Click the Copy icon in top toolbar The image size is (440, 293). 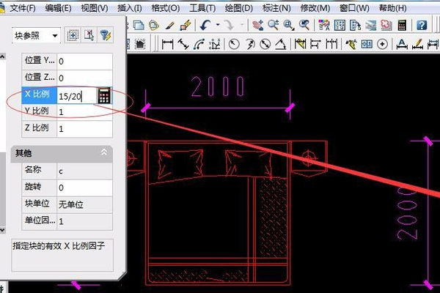(139, 25)
